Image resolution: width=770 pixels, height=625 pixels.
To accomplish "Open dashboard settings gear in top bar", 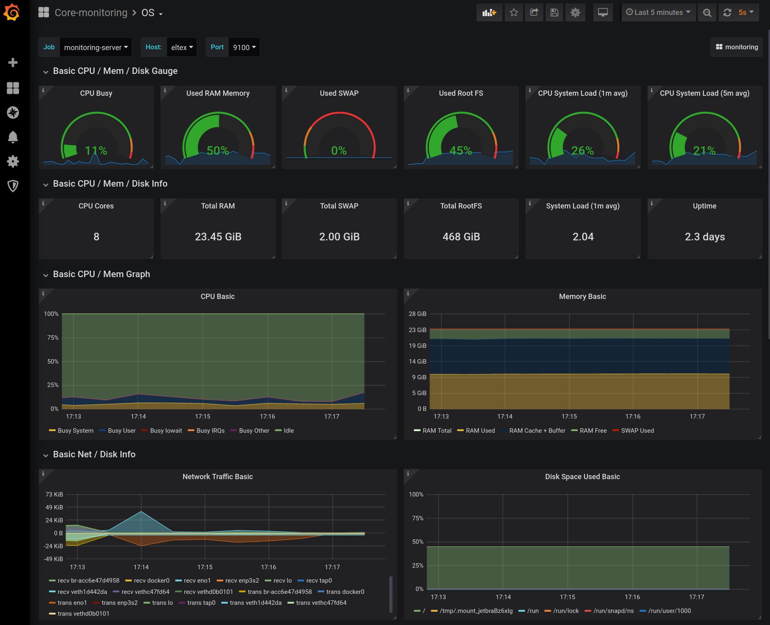I will 575,13.
